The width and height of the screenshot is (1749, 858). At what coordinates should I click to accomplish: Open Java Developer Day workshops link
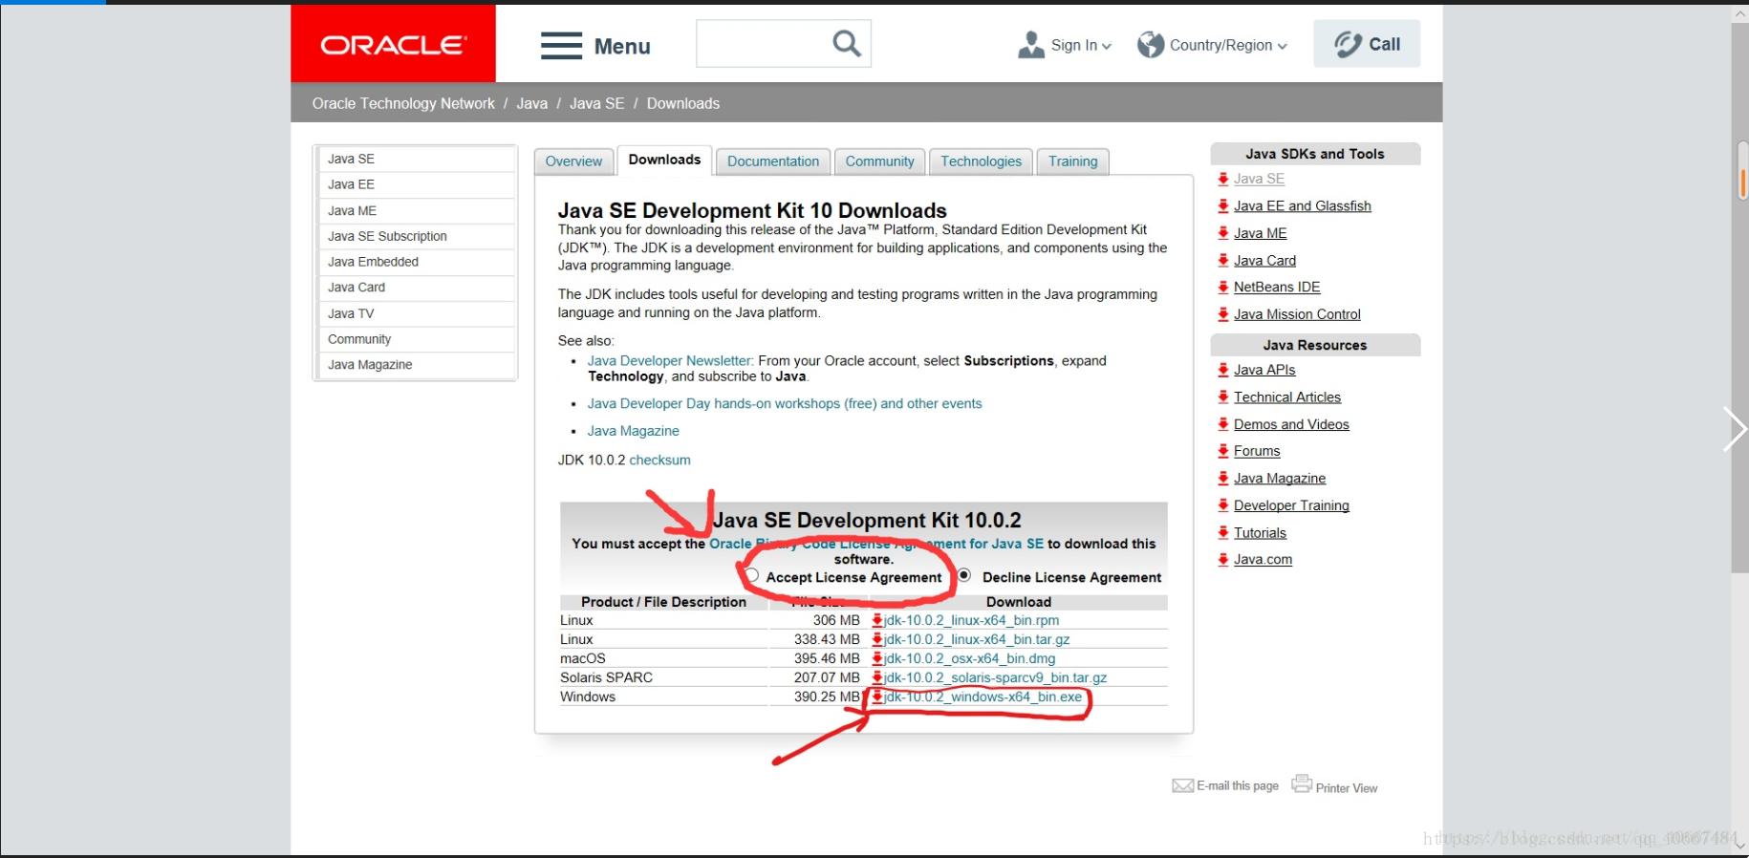[x=785, y=403]
